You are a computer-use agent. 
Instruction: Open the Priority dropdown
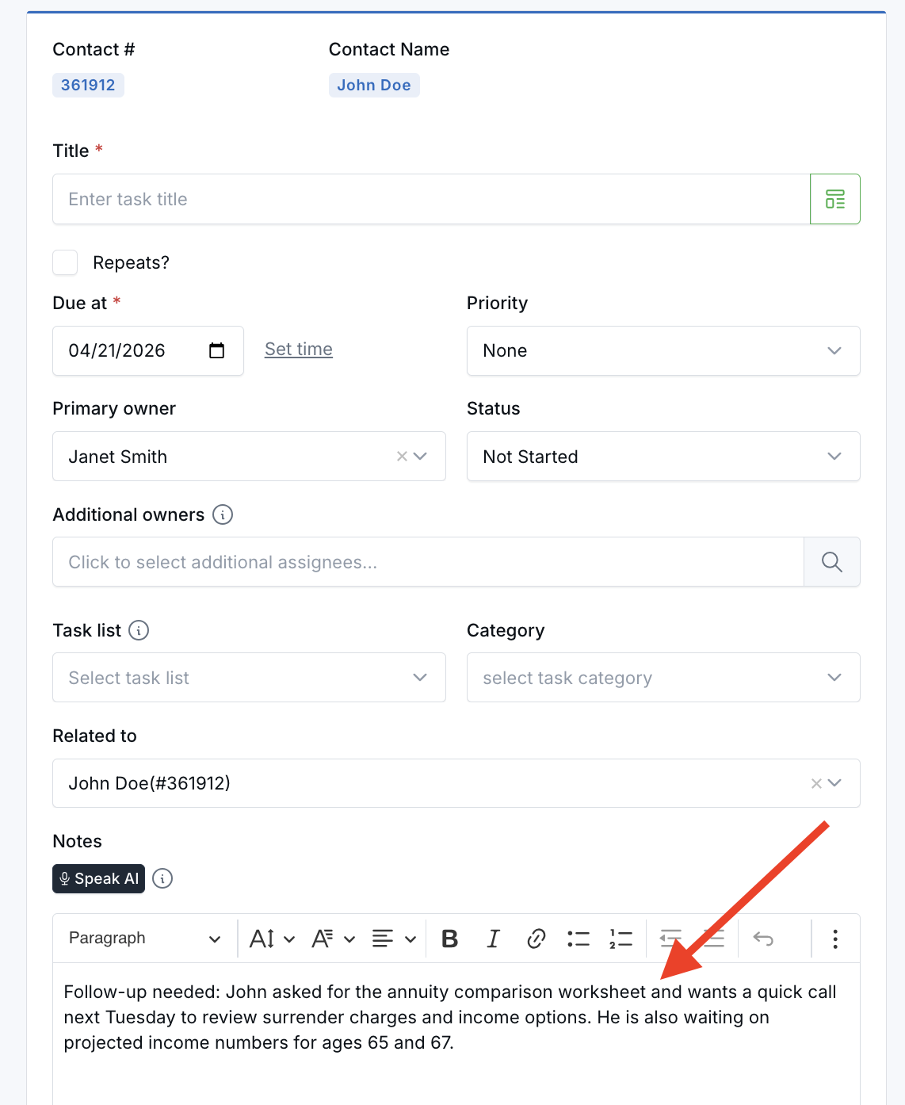pos(834,350)
